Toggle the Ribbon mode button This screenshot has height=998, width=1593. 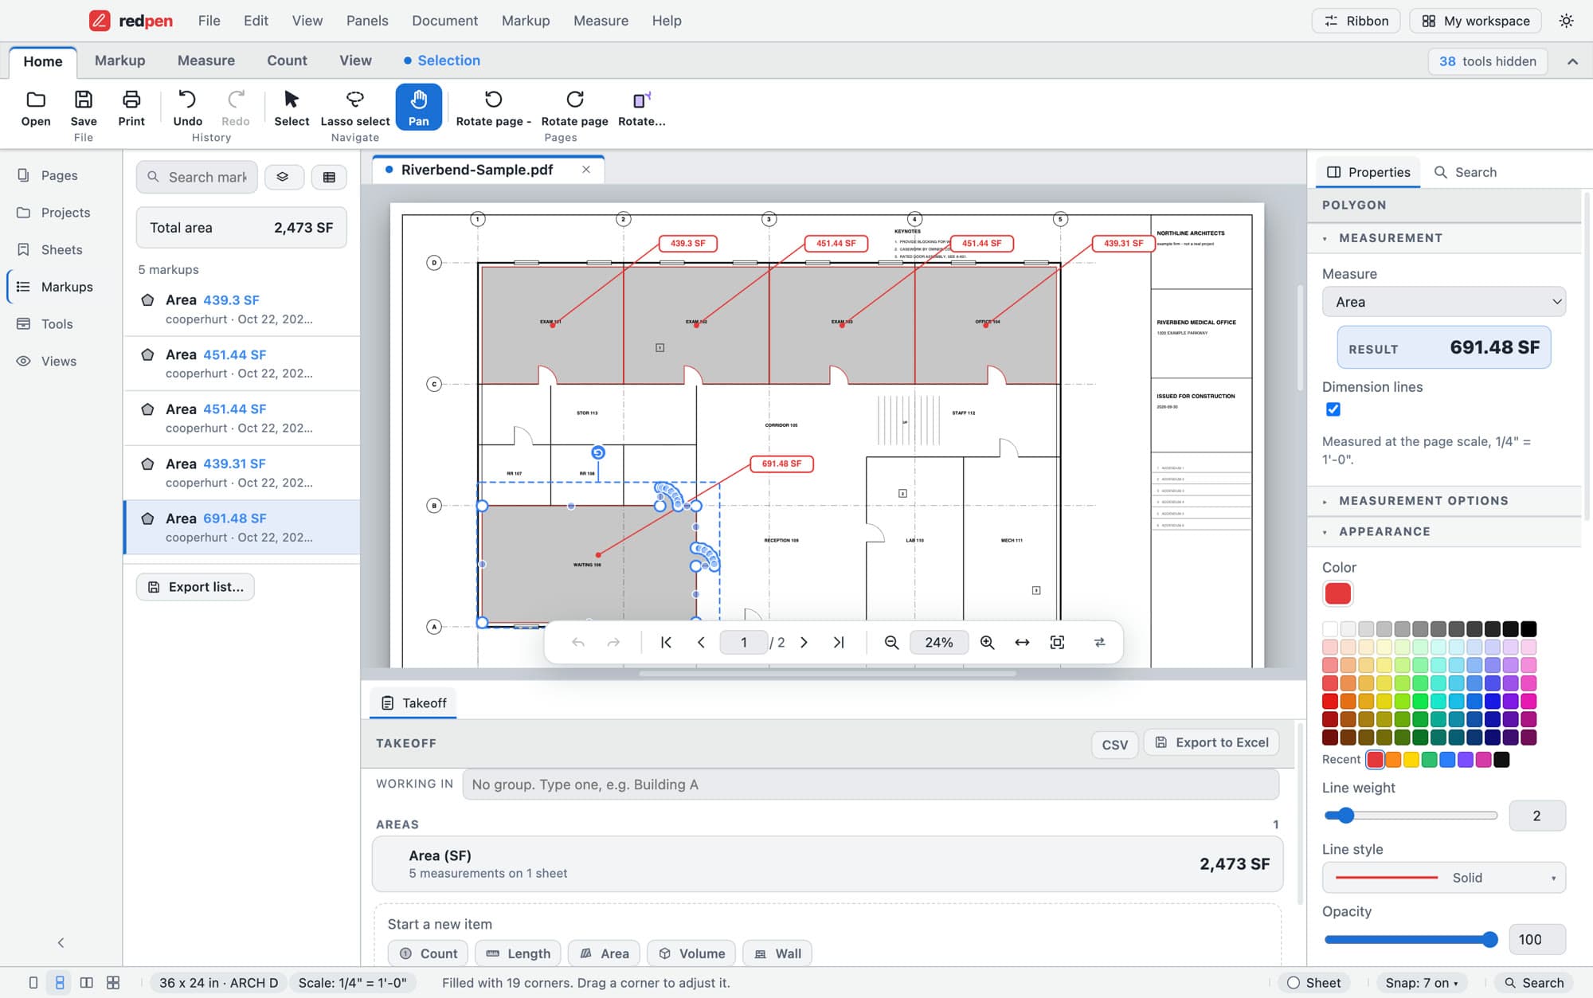[1356, 21]
